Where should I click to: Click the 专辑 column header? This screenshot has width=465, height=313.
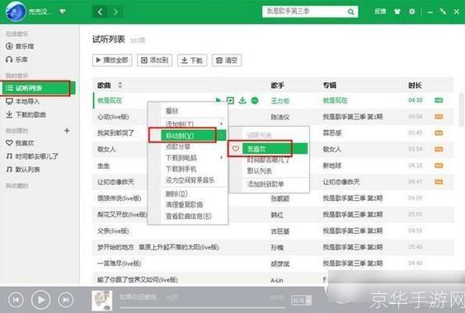coord(330,86)
